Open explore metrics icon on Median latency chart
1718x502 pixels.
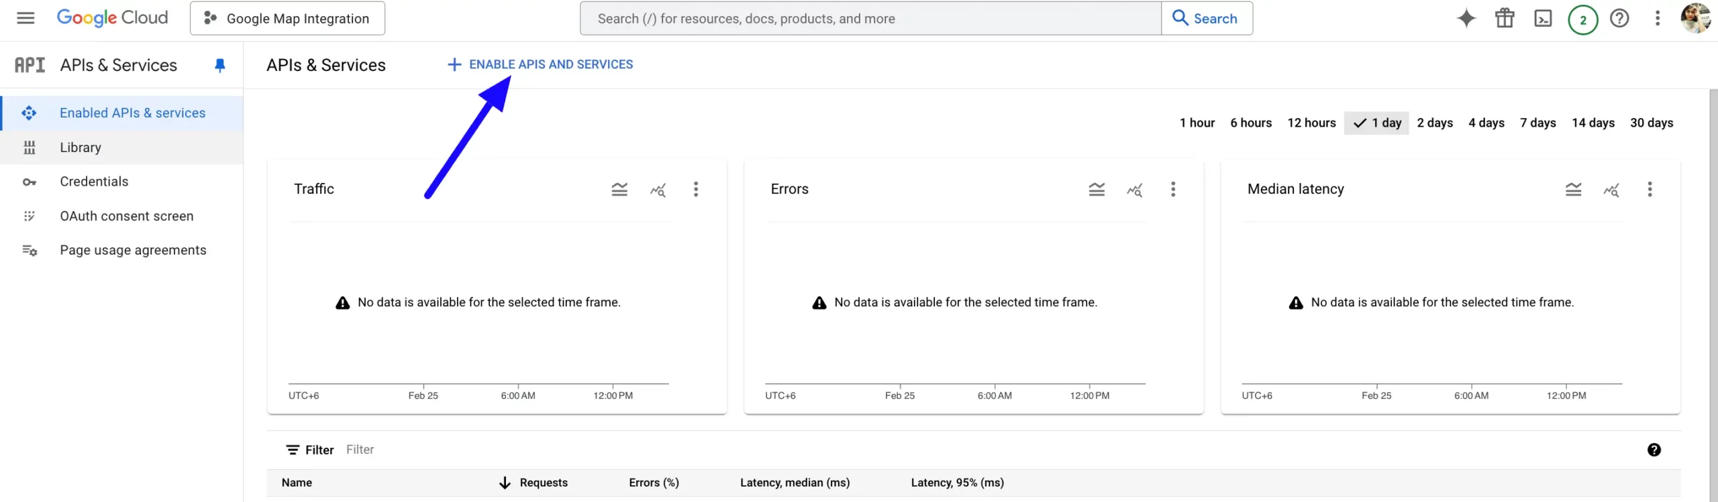tap(1611, 190)
